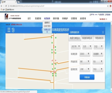
Task: Close the 选择回放信息 panel
Action: pos(103,32)
